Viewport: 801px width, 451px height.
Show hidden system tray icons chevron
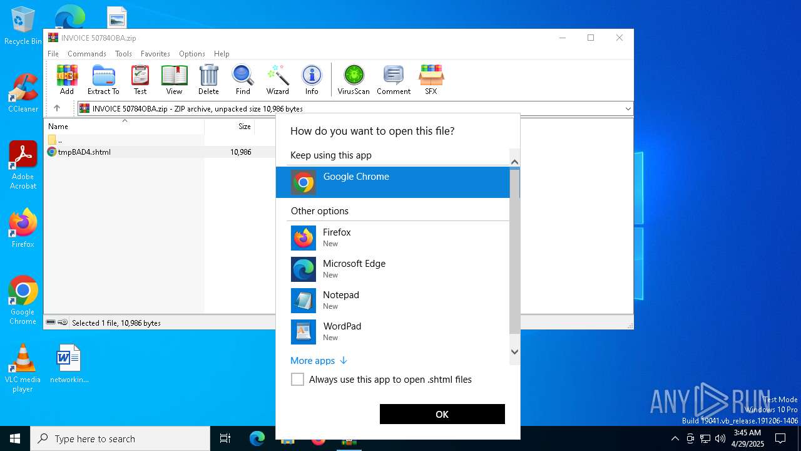pyautogui.click(x=675, y=438)
